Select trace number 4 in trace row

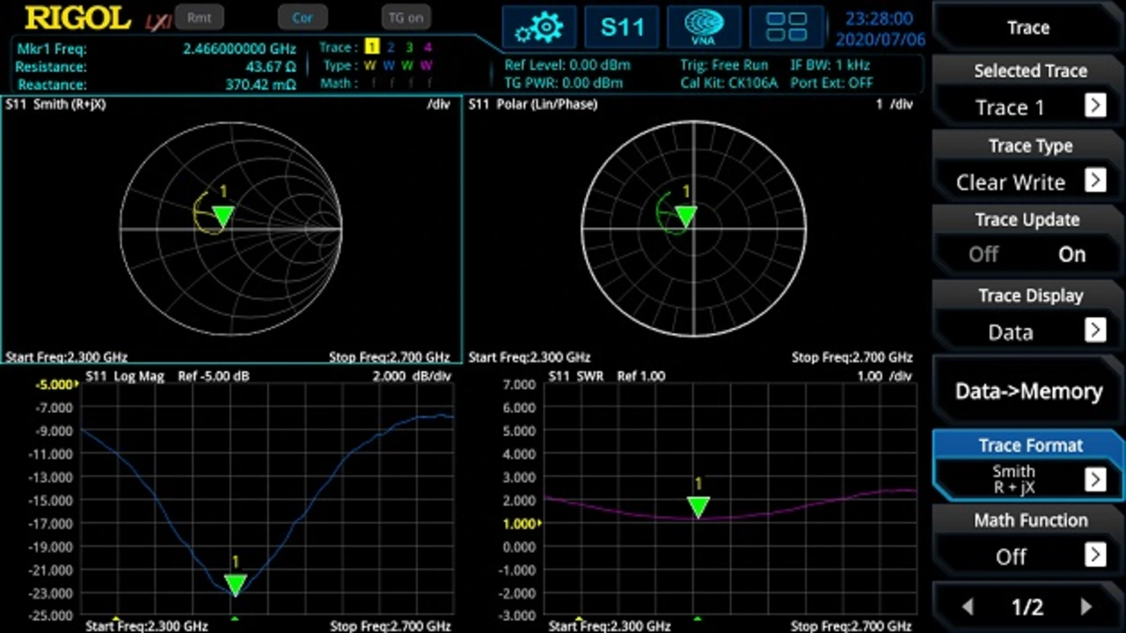coord(428,48)
